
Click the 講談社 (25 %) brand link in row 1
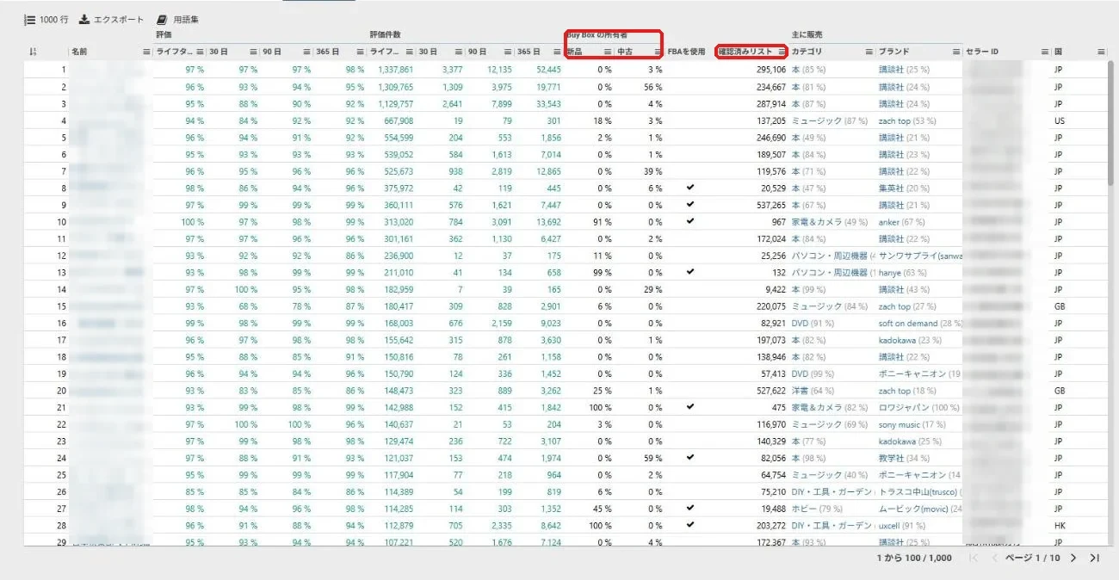pos(904,70)
